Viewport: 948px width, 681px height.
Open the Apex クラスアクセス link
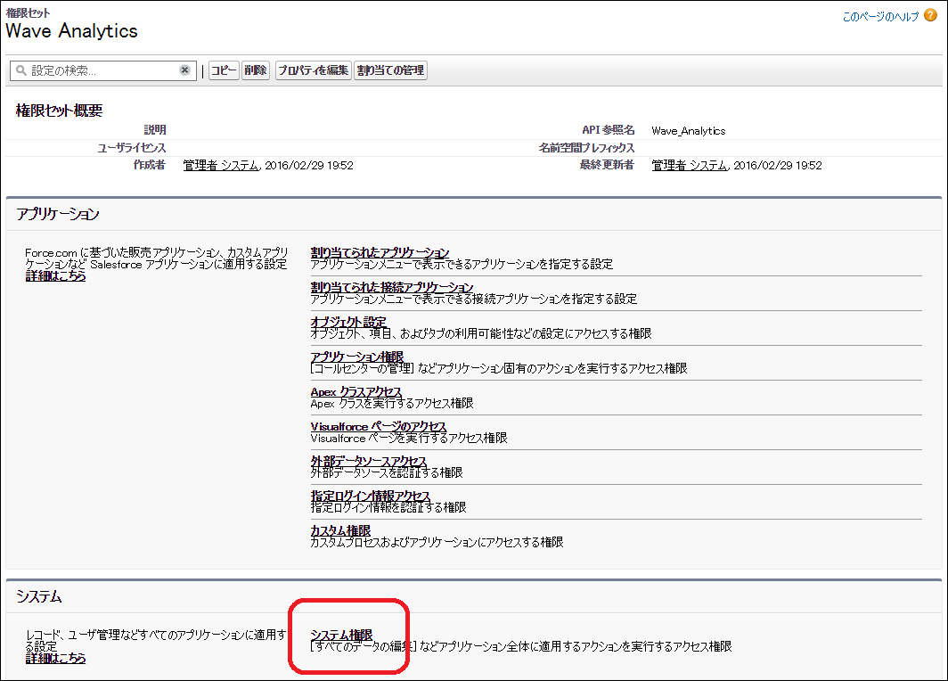356,391
